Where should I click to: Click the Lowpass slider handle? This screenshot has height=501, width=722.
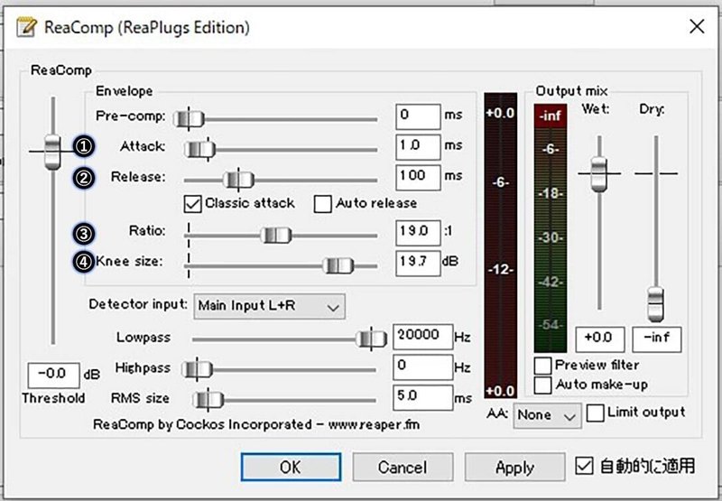(371, 339)
